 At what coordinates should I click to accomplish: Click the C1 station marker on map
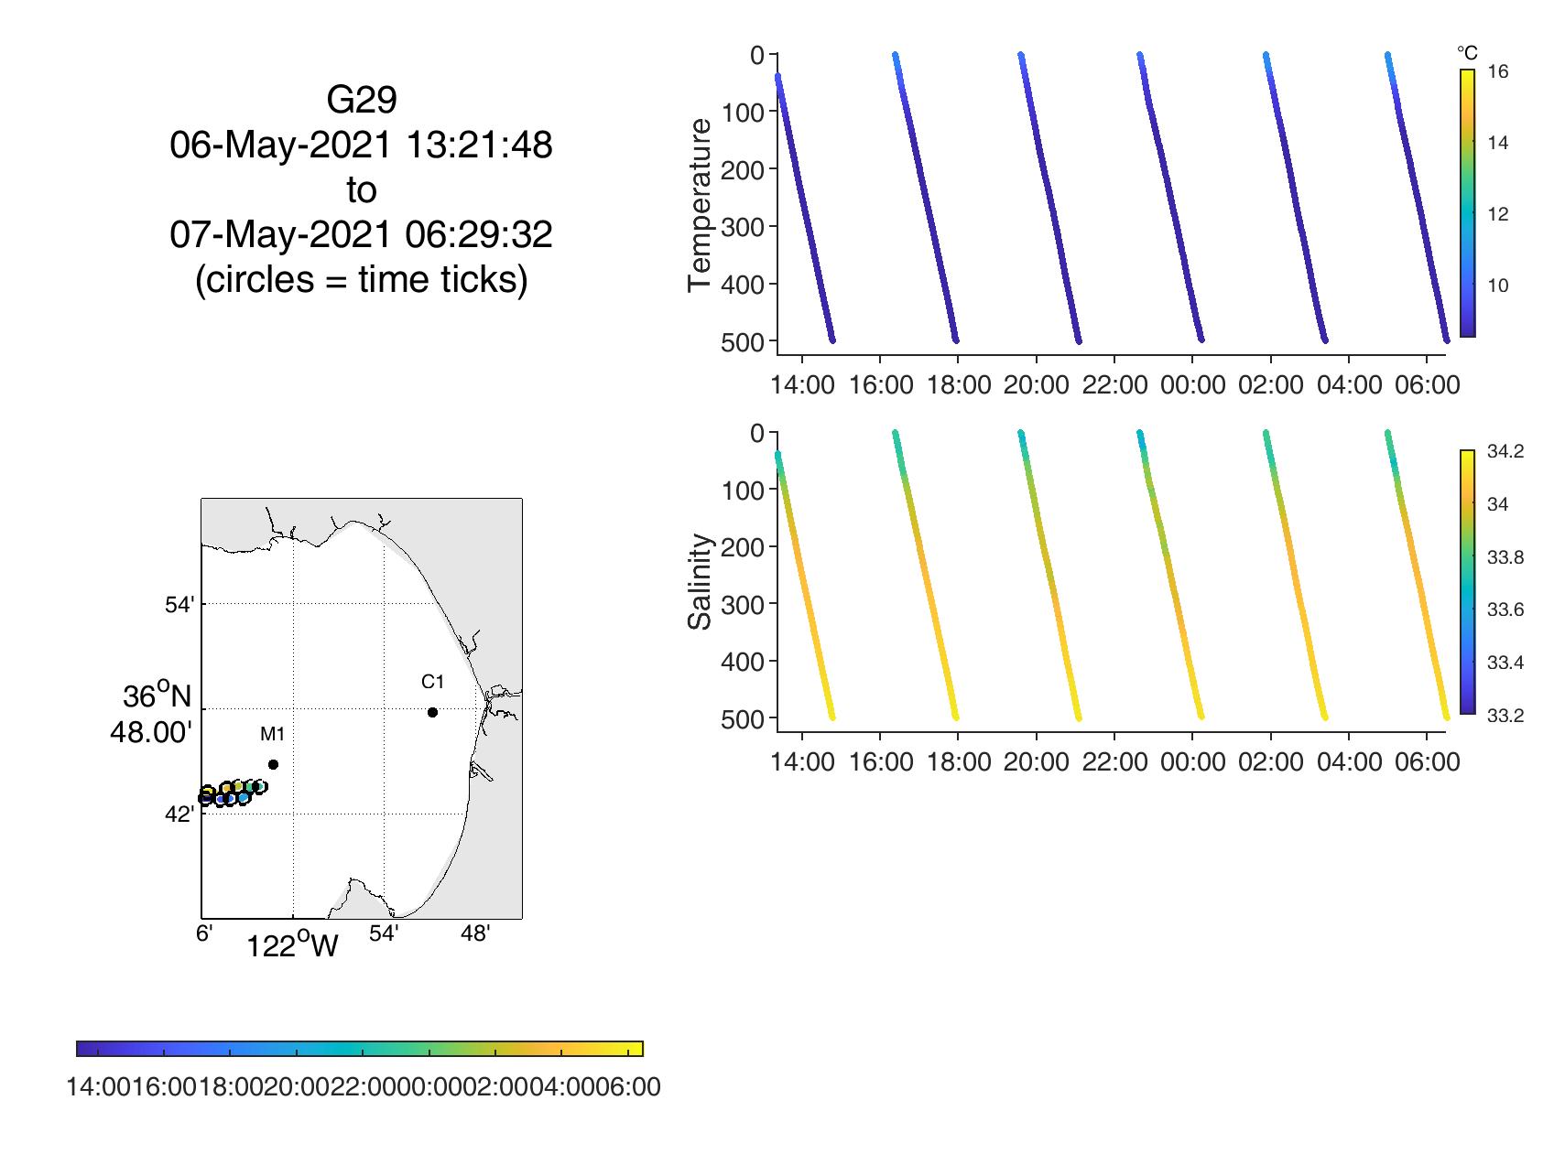[x=432, y=712]
